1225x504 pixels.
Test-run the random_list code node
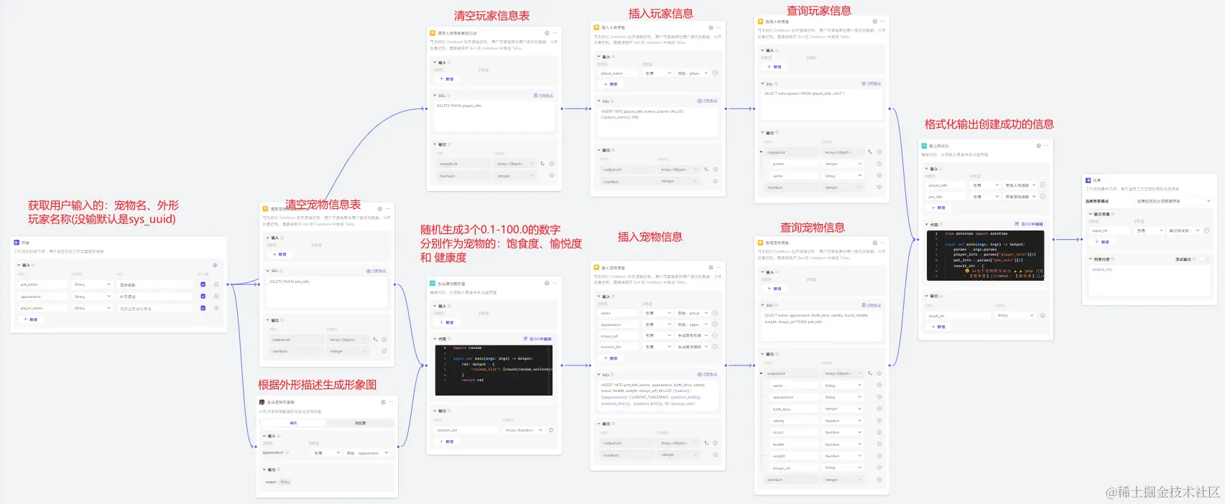(547, 284)
